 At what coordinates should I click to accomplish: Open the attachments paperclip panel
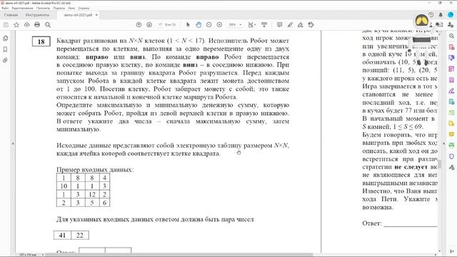click(5, 61)
